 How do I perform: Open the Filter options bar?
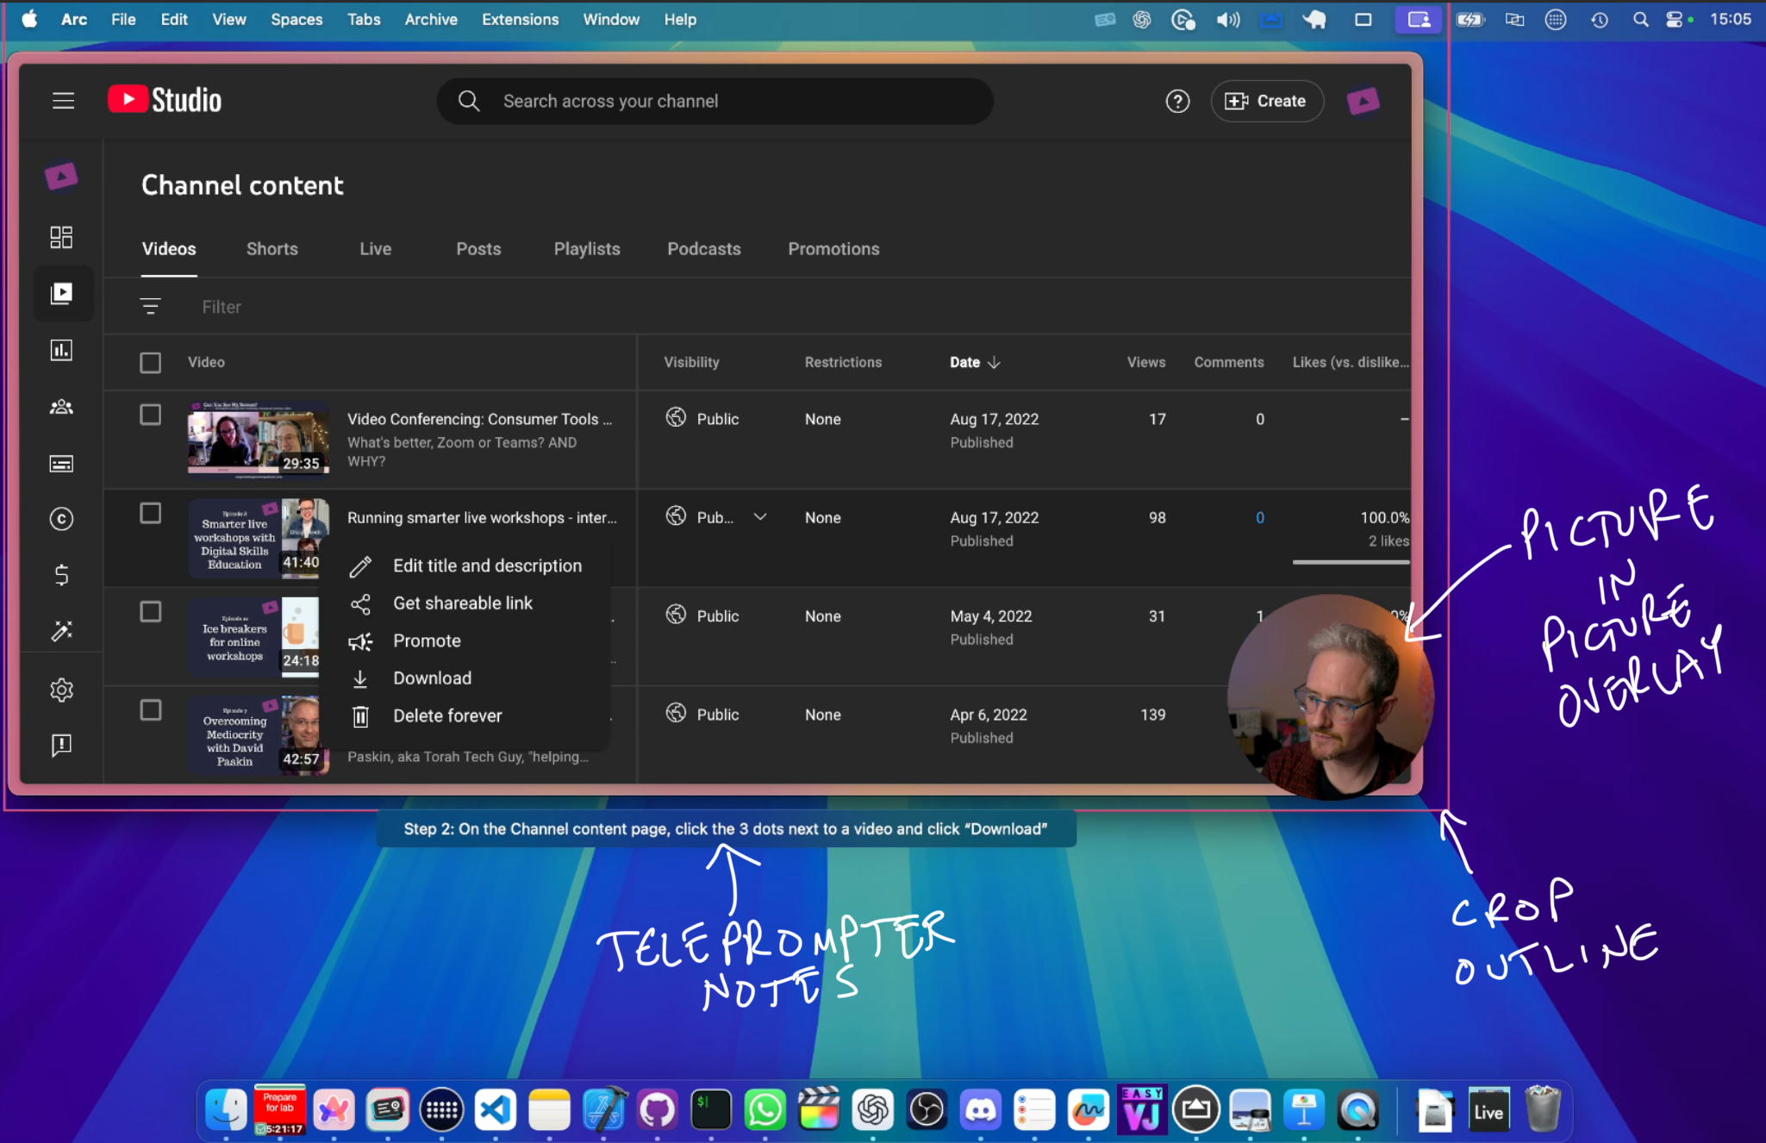click(x=221, y=307)
